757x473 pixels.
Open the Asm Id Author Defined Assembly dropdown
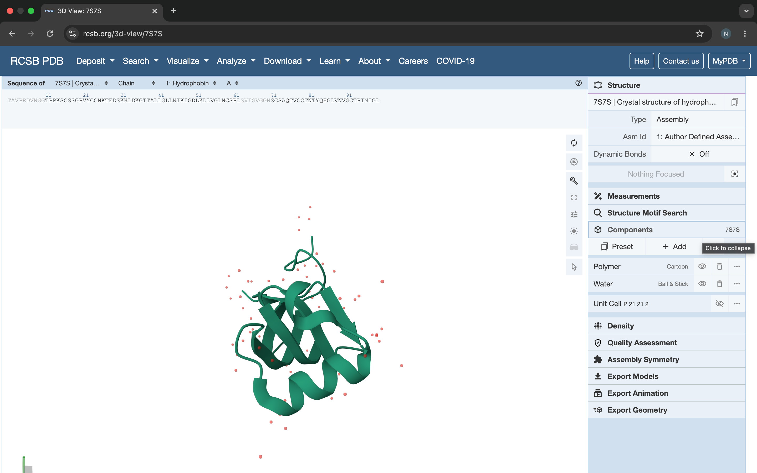[698, 137]
